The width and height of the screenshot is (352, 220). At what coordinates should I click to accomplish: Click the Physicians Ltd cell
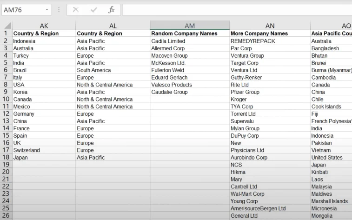[270, 150]
